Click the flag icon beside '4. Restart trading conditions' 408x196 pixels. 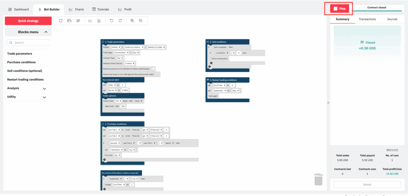pyautogui.click(x=208, y=80)
